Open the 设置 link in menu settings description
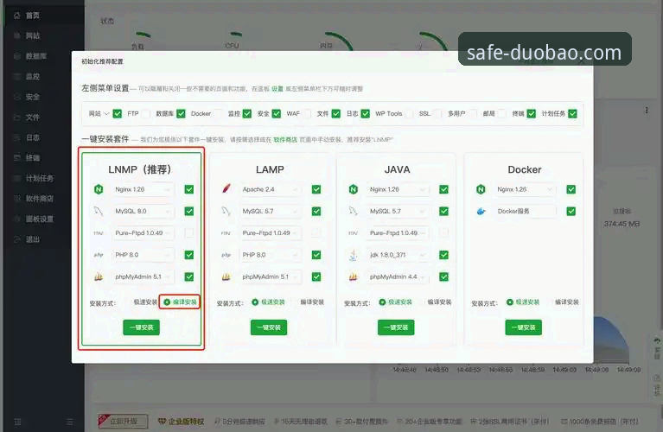 point(277,89)
